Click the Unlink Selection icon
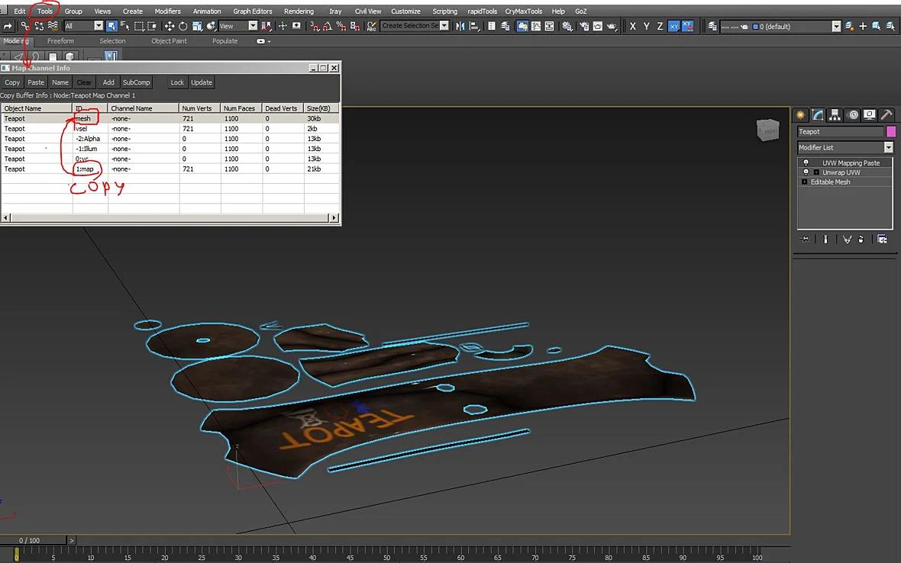Image resolution: width=901 pixels, height=563 pixels. [x=39, y=27]
